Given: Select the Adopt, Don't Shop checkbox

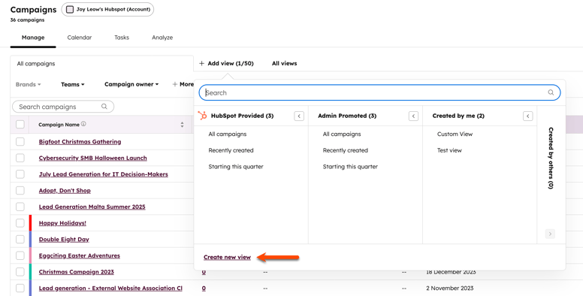Looking at the screenshot, I should (x=20, y=190).
